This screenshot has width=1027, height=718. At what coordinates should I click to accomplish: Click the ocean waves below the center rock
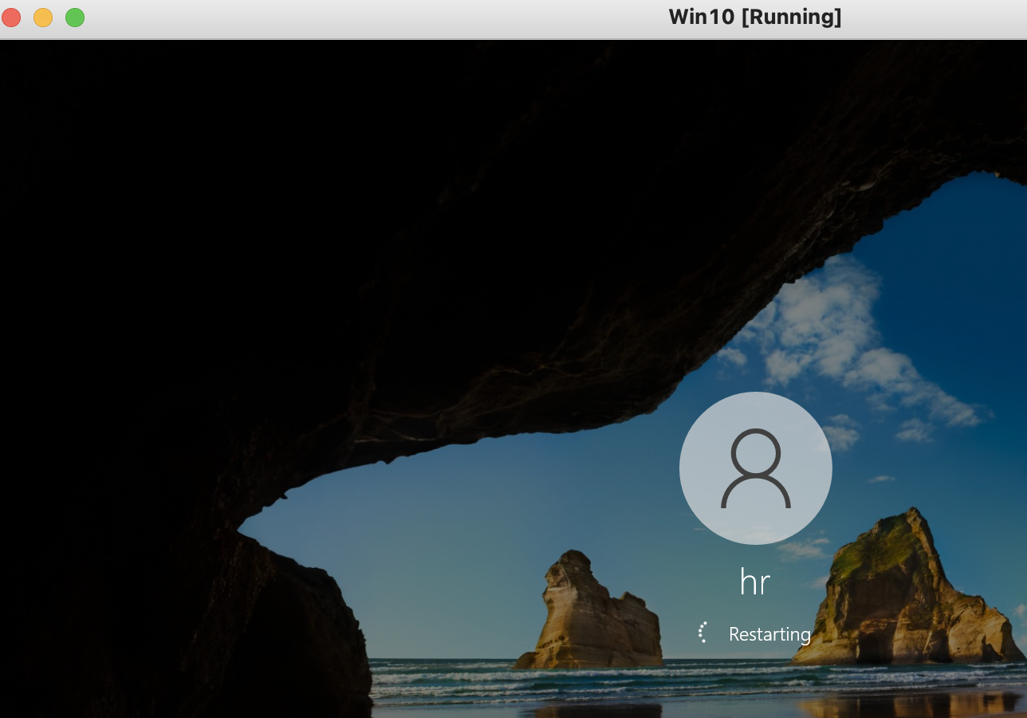[x=590, y=682]
